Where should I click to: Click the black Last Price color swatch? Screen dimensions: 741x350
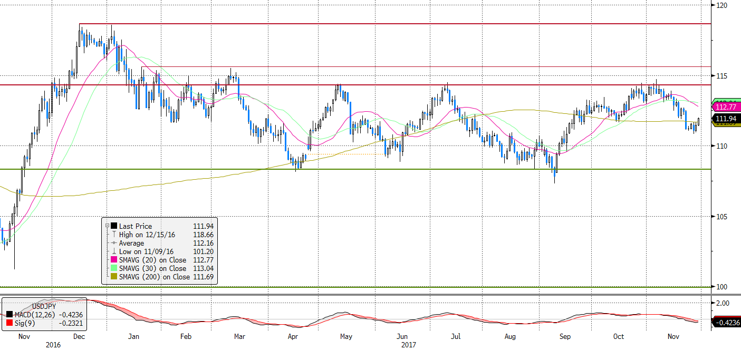(x=114, y=226)
